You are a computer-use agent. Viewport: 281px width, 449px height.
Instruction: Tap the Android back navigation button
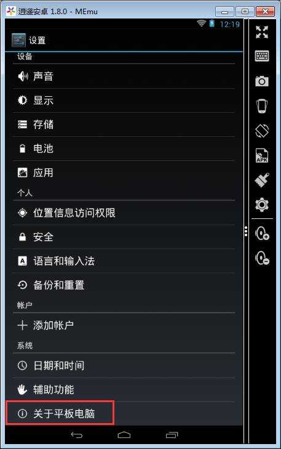(x=76, y=435)
